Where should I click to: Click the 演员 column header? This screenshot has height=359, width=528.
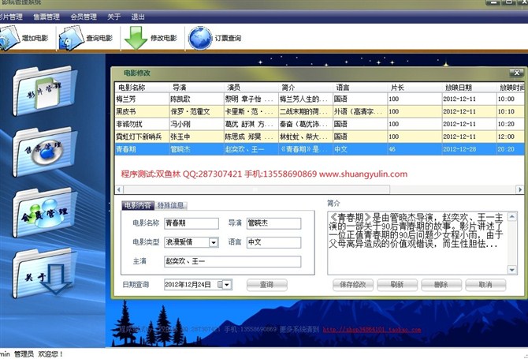[251, 88]
